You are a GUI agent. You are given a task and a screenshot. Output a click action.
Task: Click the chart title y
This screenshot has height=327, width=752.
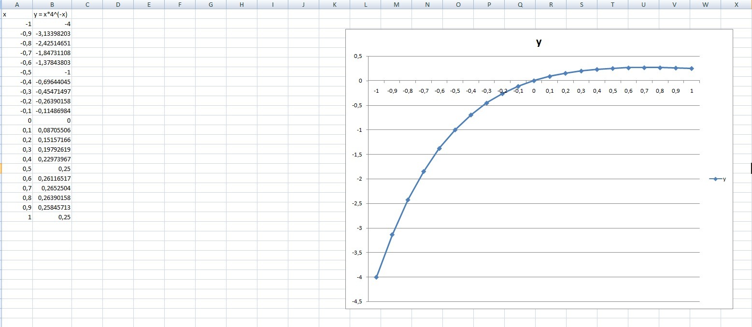539,42
